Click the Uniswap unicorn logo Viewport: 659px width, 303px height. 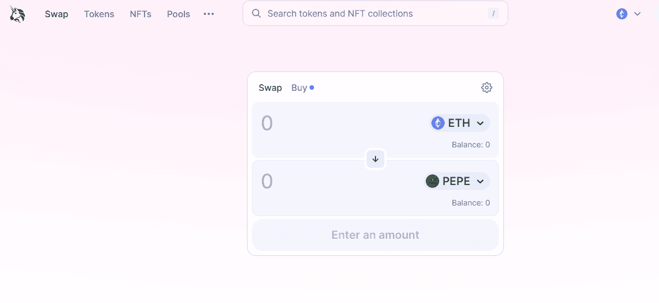pos(17,14)
